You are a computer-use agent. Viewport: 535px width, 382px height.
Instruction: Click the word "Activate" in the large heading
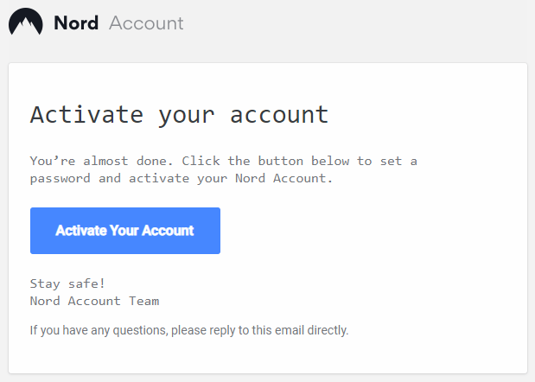[86, 114]
